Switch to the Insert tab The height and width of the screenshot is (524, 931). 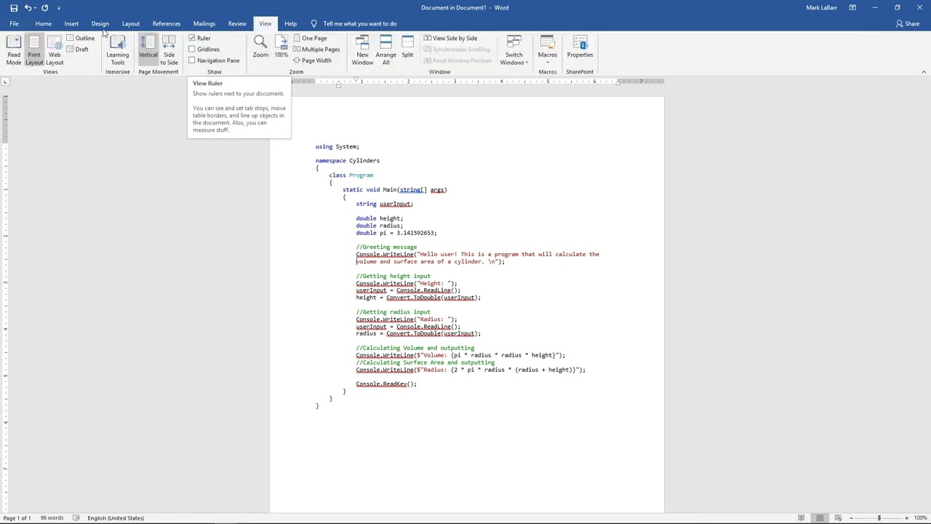pyautogui.click(x=71, y=23)
